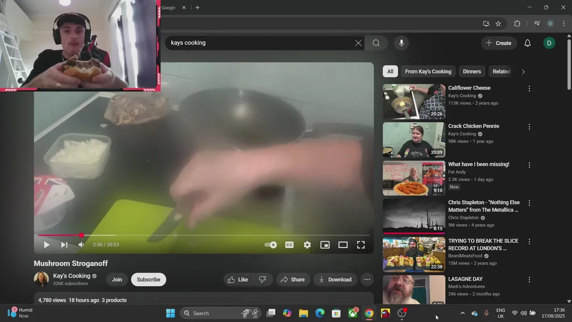Select the 'Dinners' filter chip
The width and height of the screenshot is (572, 322).
(x=472, y=72)
